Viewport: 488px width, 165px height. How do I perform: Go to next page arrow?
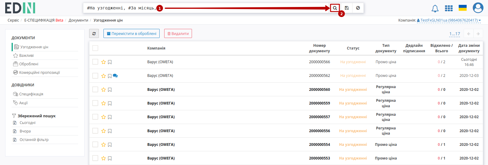pos(478,34)
